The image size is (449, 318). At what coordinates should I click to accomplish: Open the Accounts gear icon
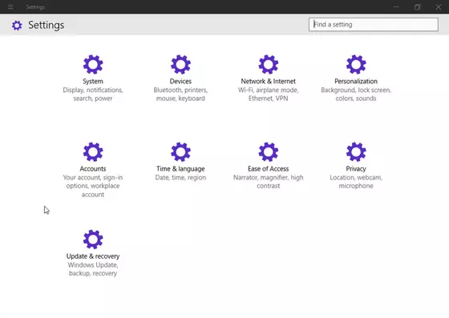[93, 152]
